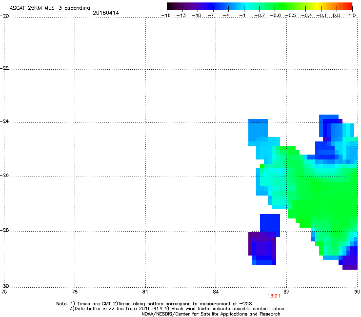
Task: Click the -24 latitude axis label
Action: (5, 121)
